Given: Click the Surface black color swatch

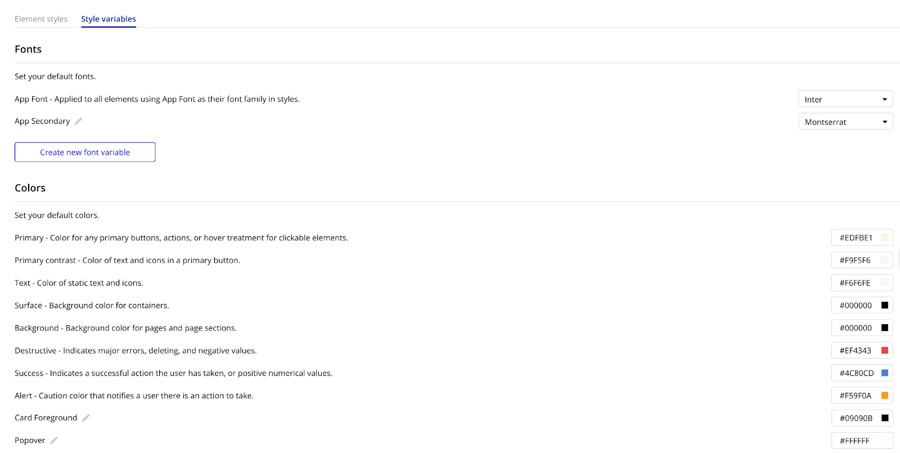Looking at the screenshot, I should coord(884,305).
